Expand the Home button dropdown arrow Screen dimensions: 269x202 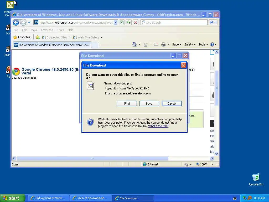139,44
